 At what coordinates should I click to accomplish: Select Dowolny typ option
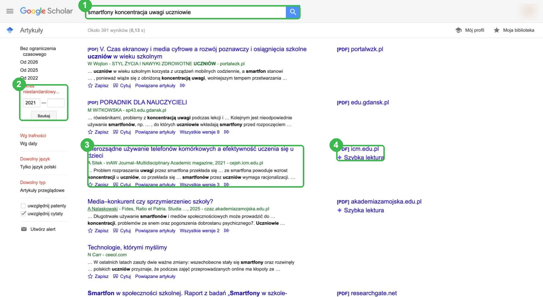[x=33, y=183]
